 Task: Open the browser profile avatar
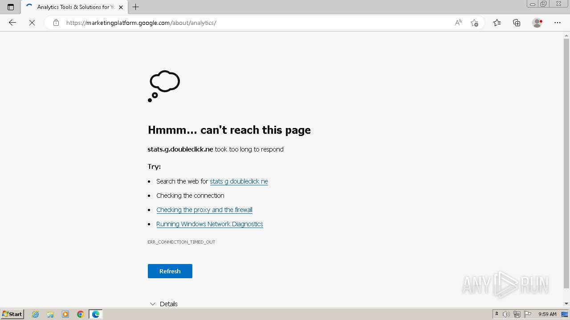(537, 23)
